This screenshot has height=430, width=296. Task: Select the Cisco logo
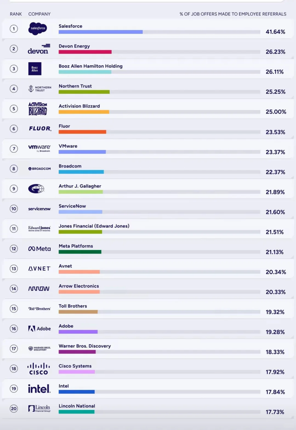pos(39,369)
